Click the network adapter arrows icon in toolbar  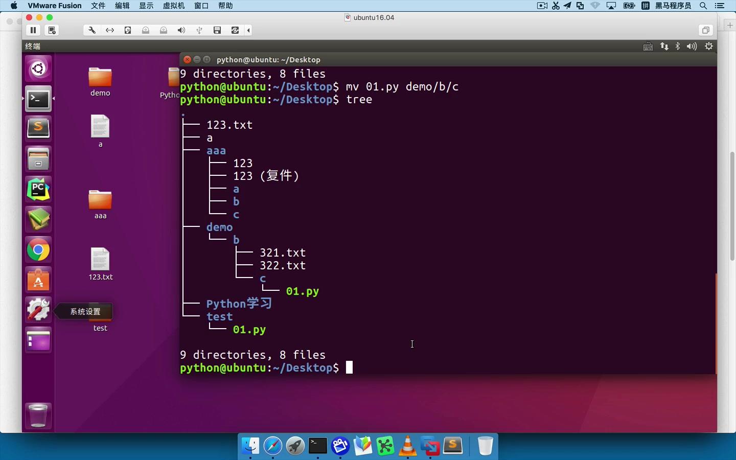(x=110, y=30)
